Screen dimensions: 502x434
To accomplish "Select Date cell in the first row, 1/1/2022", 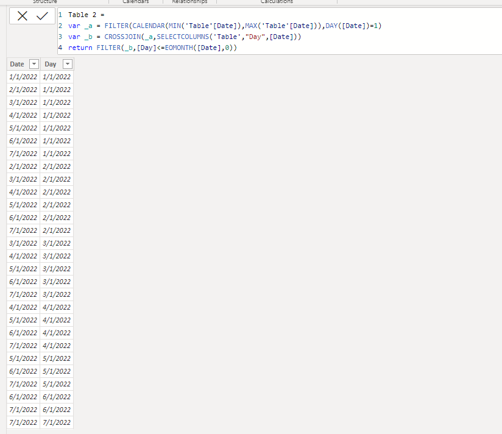I will [23, 77].
